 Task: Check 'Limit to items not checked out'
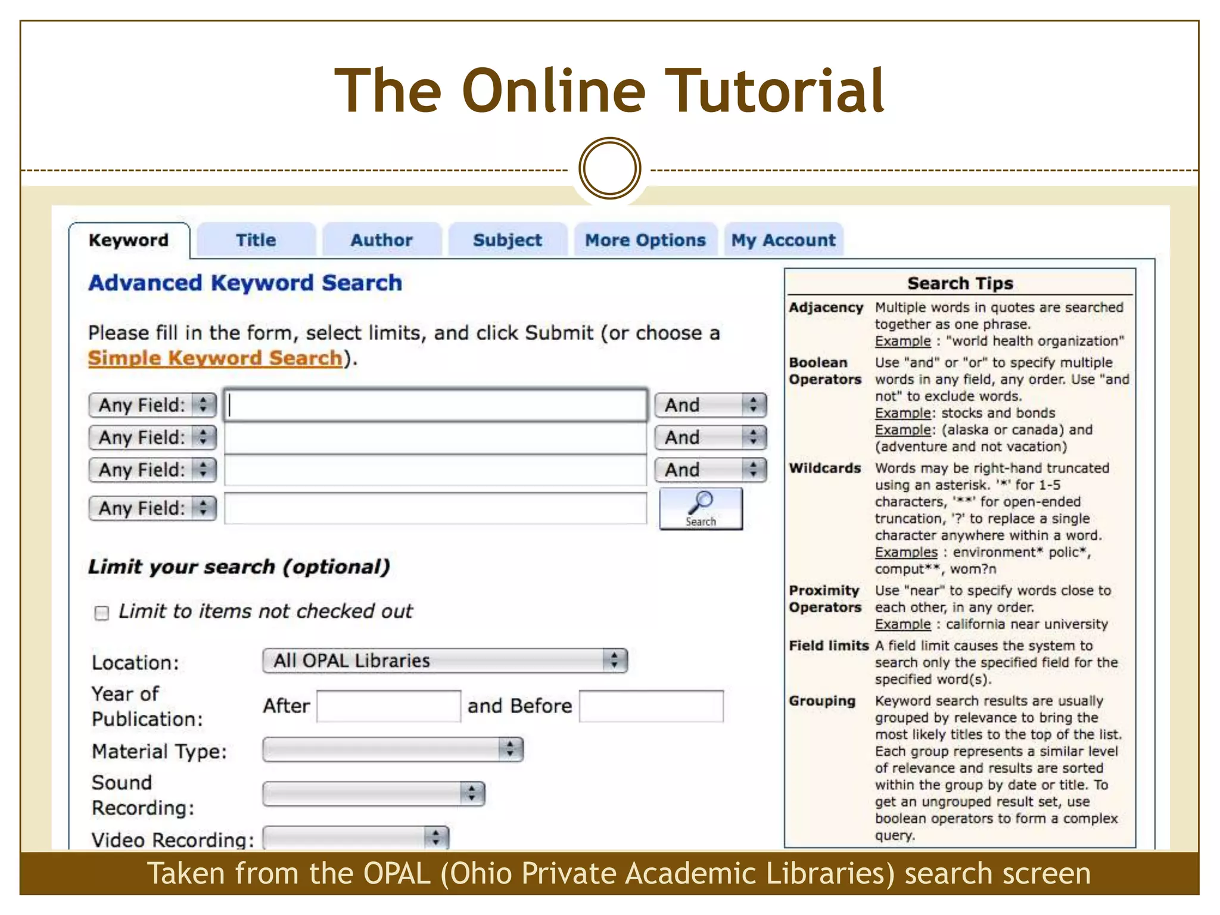102,613
